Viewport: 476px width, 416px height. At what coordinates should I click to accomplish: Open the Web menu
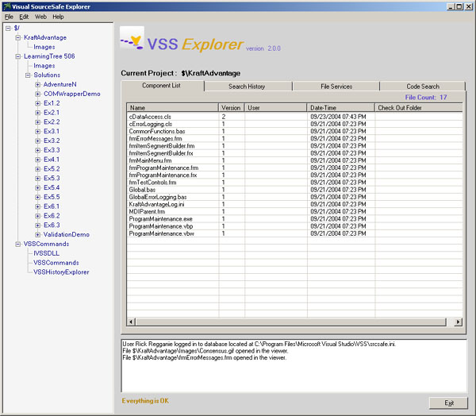click(x=40, y=17)
